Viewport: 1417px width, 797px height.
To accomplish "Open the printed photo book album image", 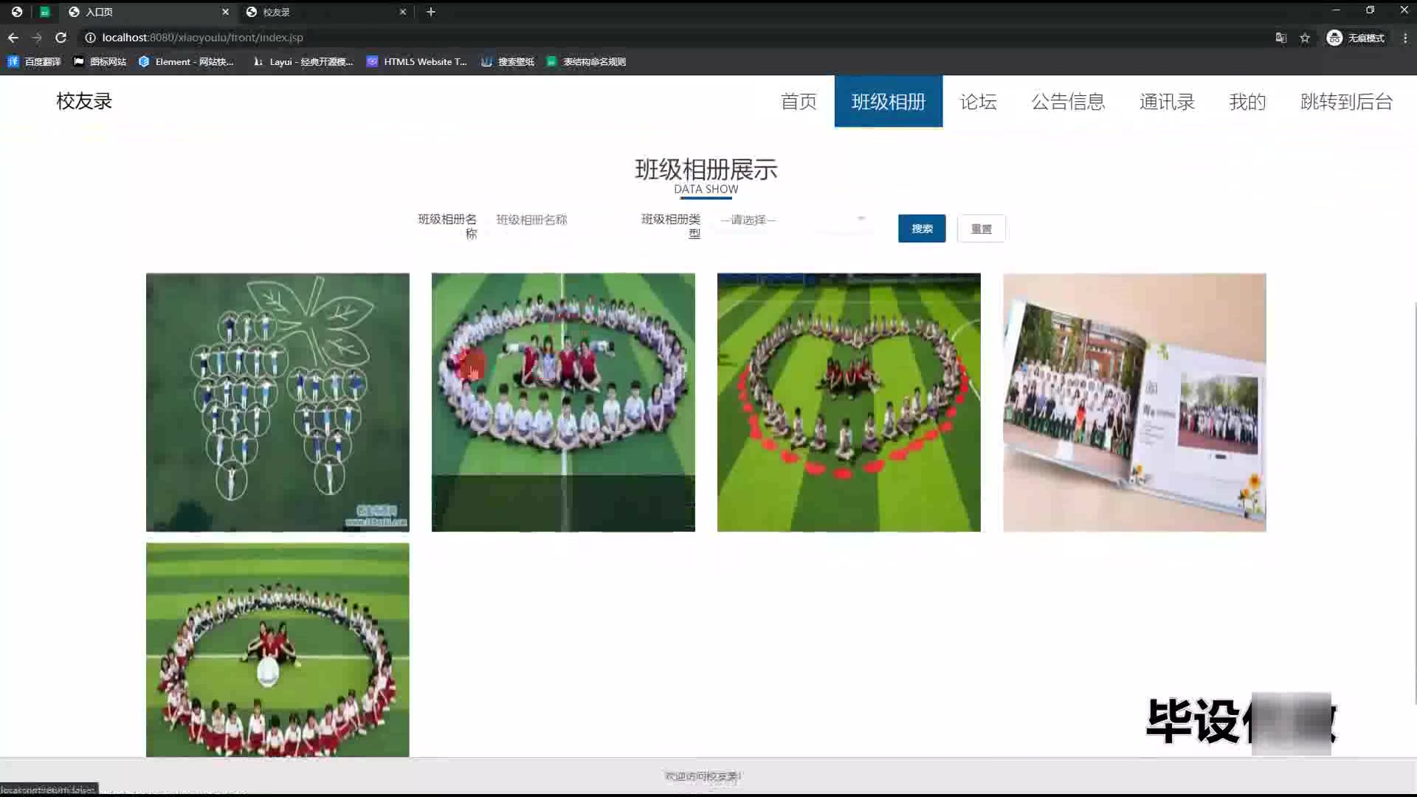I will pyautogui.click(x=1134, y=402).
